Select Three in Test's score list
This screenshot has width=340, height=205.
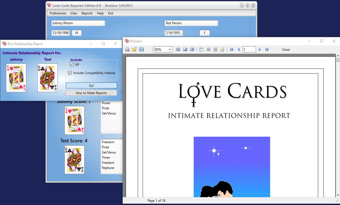pyautogui.click(x=106, y=158)
